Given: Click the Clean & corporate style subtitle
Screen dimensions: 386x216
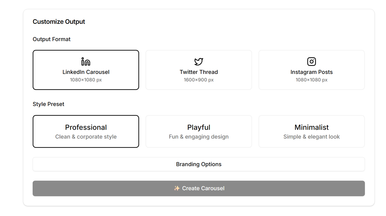Looking at the screenshot, I should click(x=86, y=137).
